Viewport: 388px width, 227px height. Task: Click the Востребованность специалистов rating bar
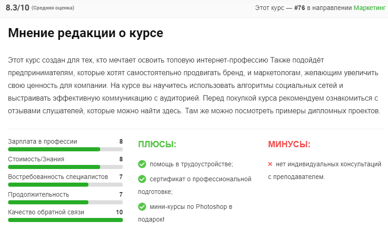pos(65,184)
